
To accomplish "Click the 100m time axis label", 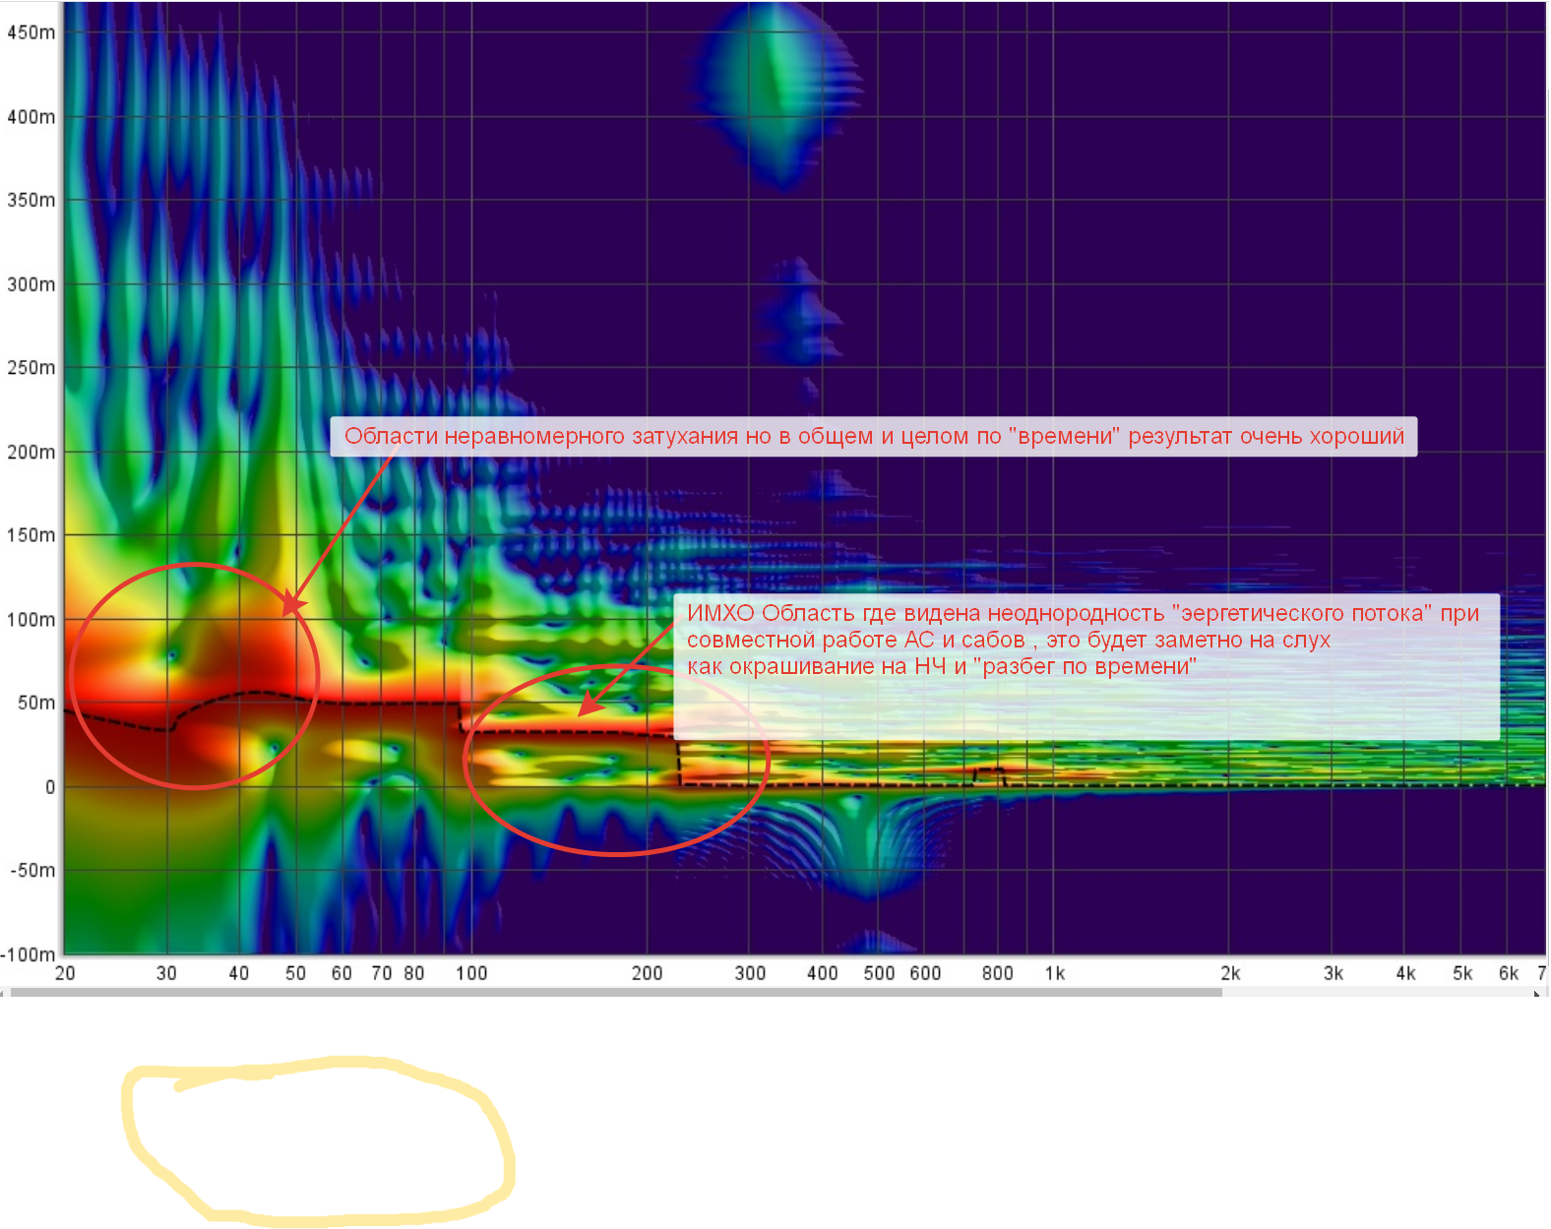I will [31, 619].
